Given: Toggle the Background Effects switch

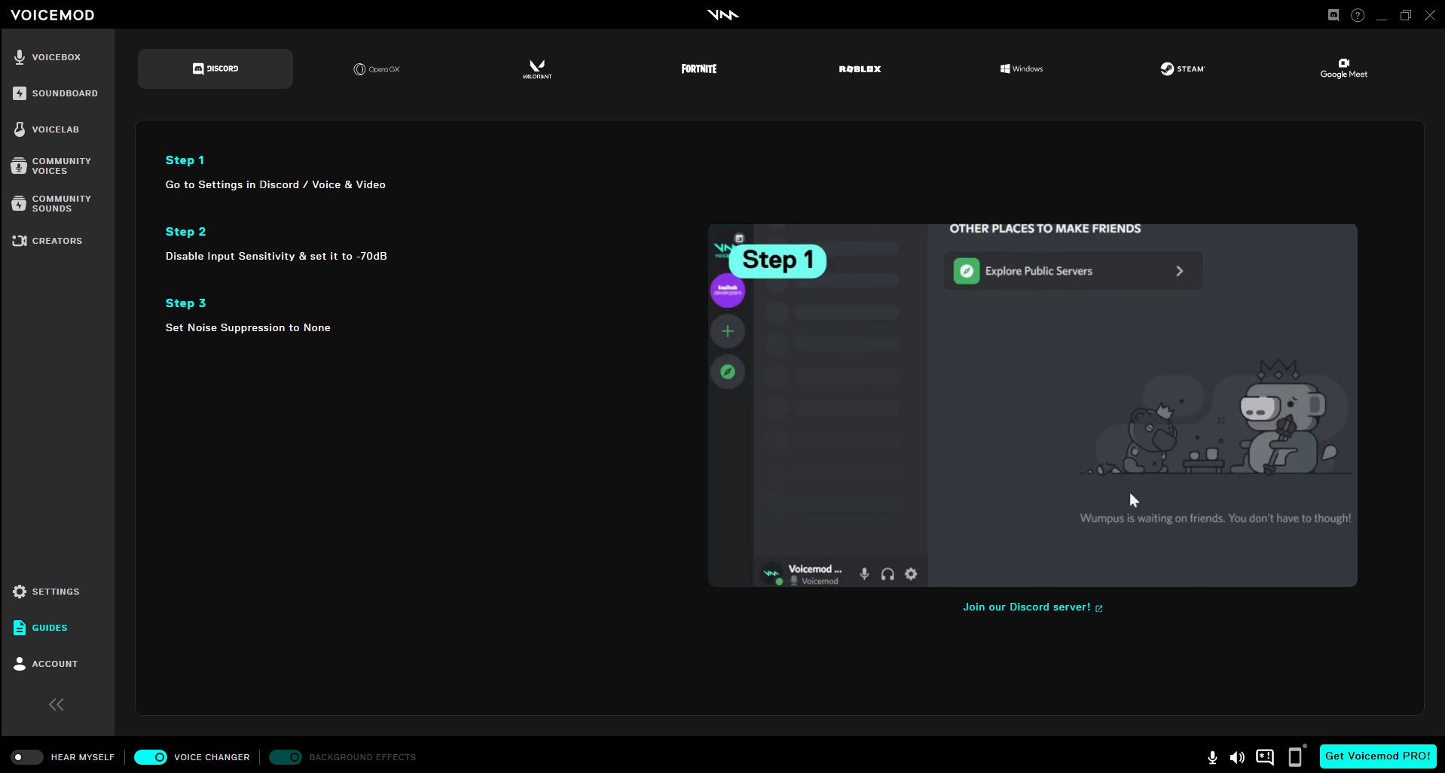Looking at the screenshot, I should [x=286, y=757].
